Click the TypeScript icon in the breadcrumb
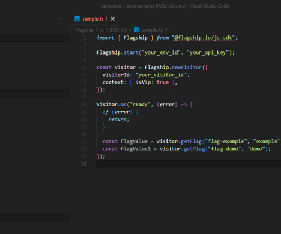Screen dimensions: 281x234 click(136, 30)
